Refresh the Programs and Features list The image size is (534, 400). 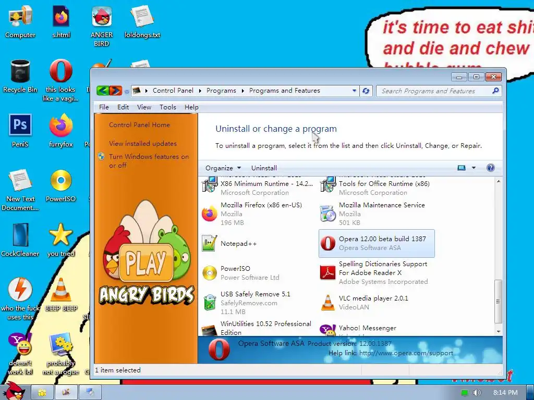(366, 91)
